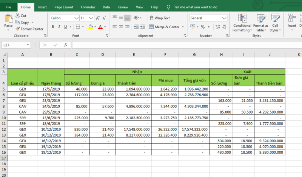The height and width of the screenshot is (177, 302).
Task: Click the Insert Function fx icon
Action: (x=65, y=45)
